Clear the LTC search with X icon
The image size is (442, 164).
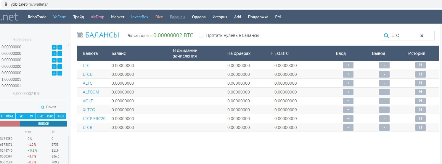tap(422, 36)
